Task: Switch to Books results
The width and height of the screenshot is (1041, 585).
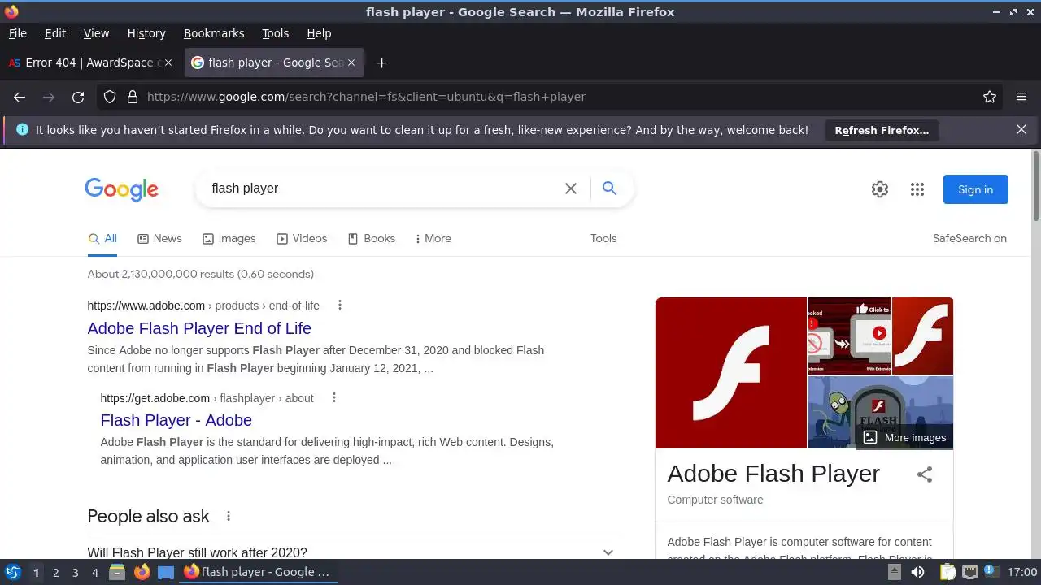Action: (x=371, y=238)
